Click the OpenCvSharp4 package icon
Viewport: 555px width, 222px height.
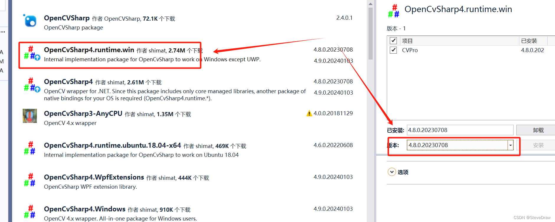point(32,85)
